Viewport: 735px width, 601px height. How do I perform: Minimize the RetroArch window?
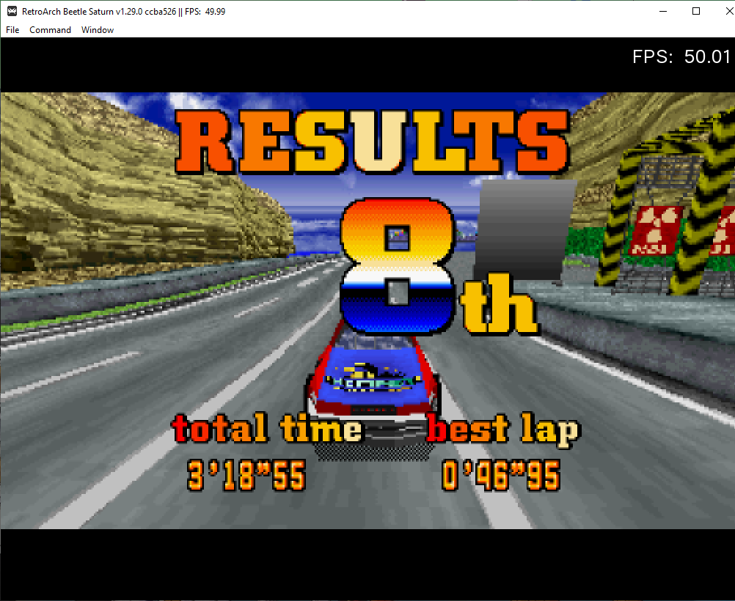(x=663, y=11)
